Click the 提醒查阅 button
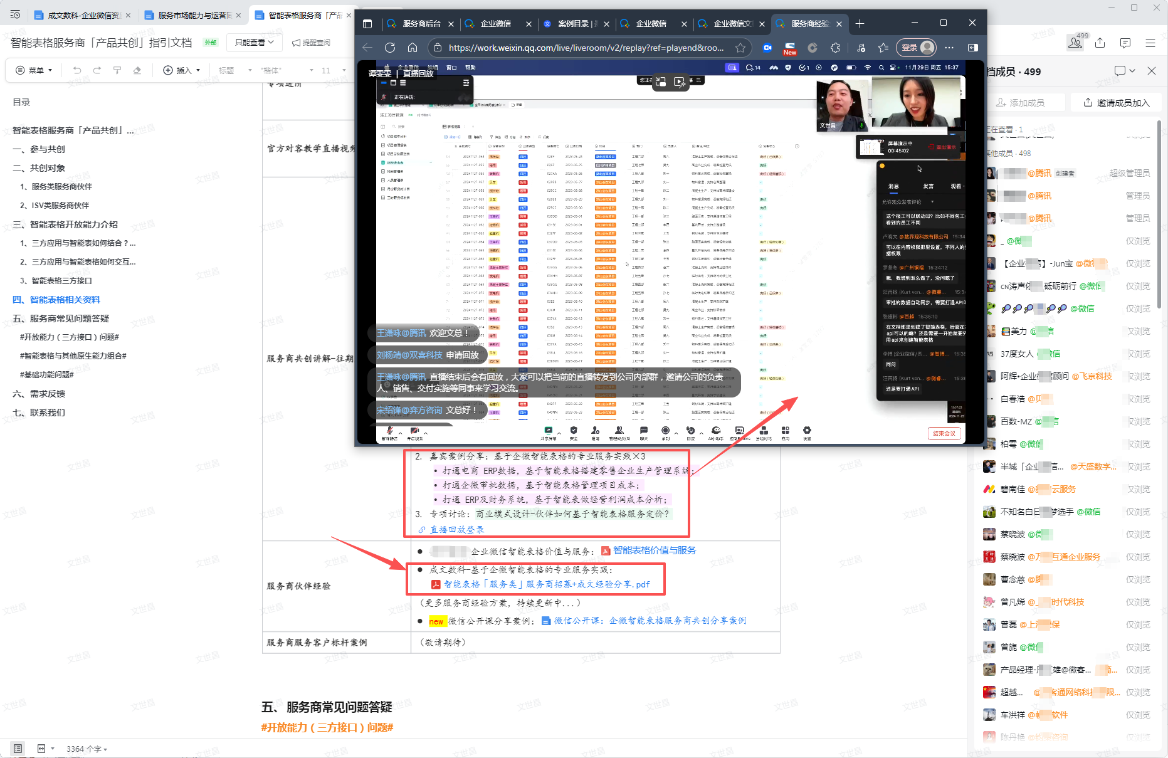 point(311,43)
